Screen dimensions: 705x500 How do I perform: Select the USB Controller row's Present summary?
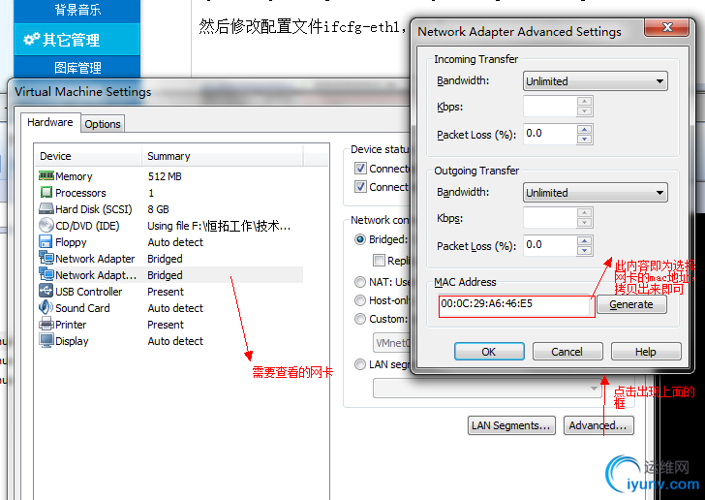[x=166, y=292]
